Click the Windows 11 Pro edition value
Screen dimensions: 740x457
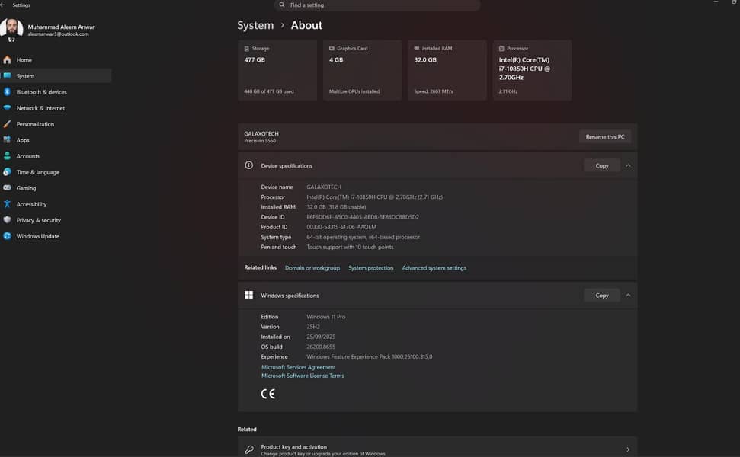[x=325, y=316]
